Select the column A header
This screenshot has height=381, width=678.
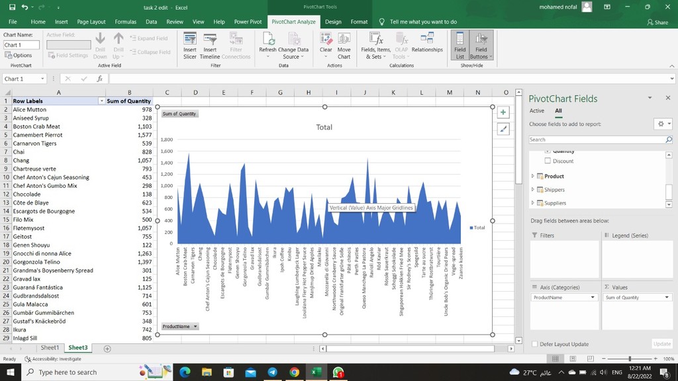click(58, 93)
